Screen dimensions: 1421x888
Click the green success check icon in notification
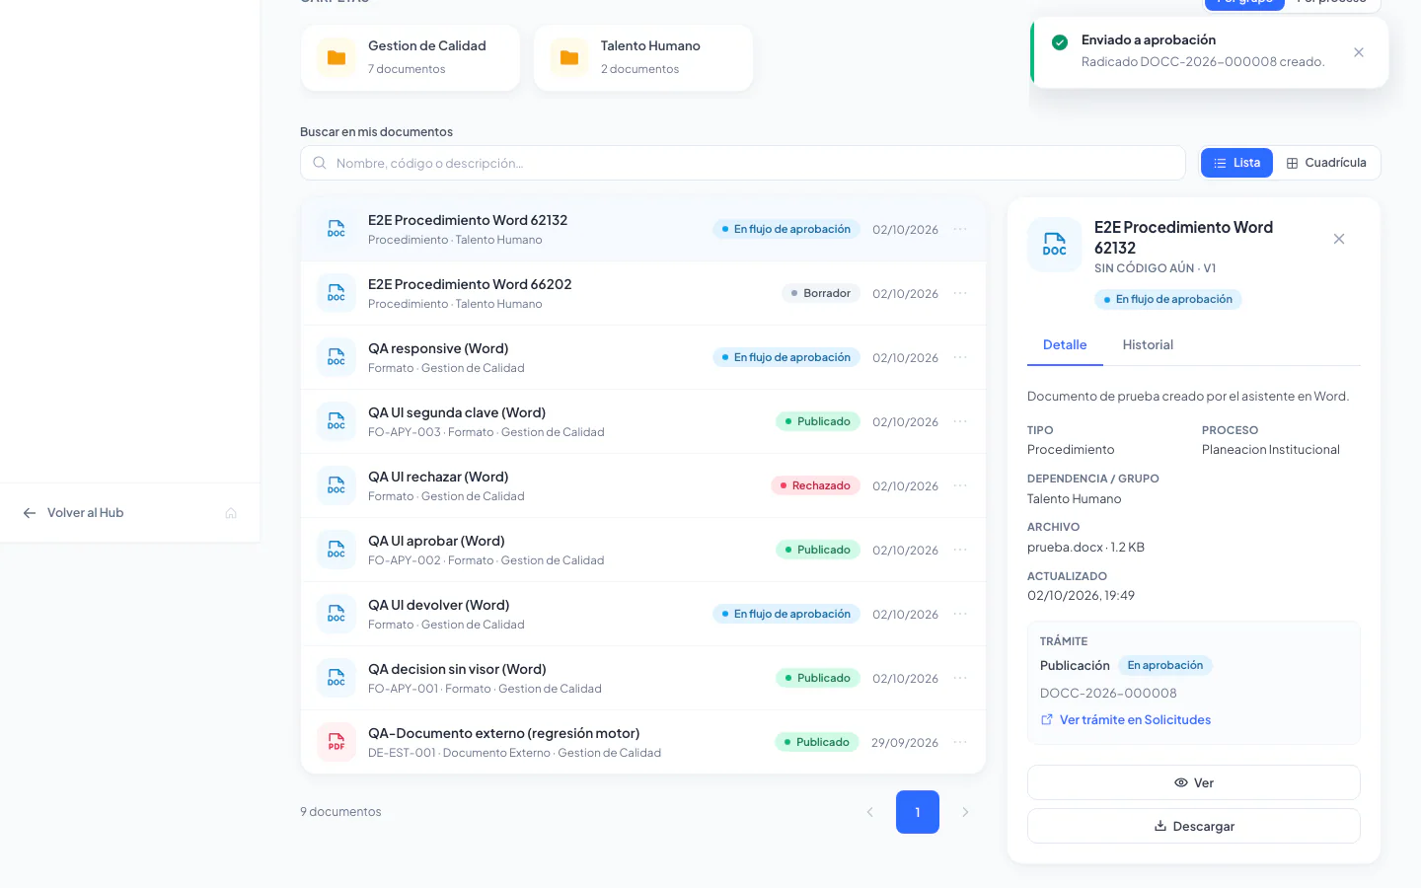pos(1060,42)
